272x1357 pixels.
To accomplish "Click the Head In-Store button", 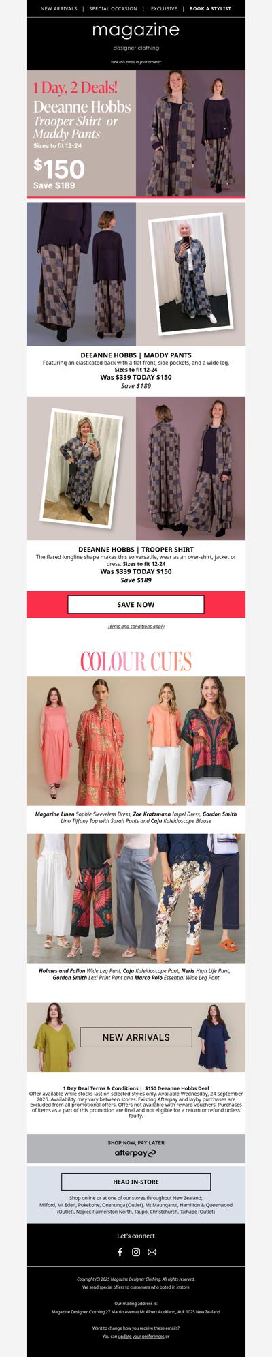I will click(x=136, y=1182).
